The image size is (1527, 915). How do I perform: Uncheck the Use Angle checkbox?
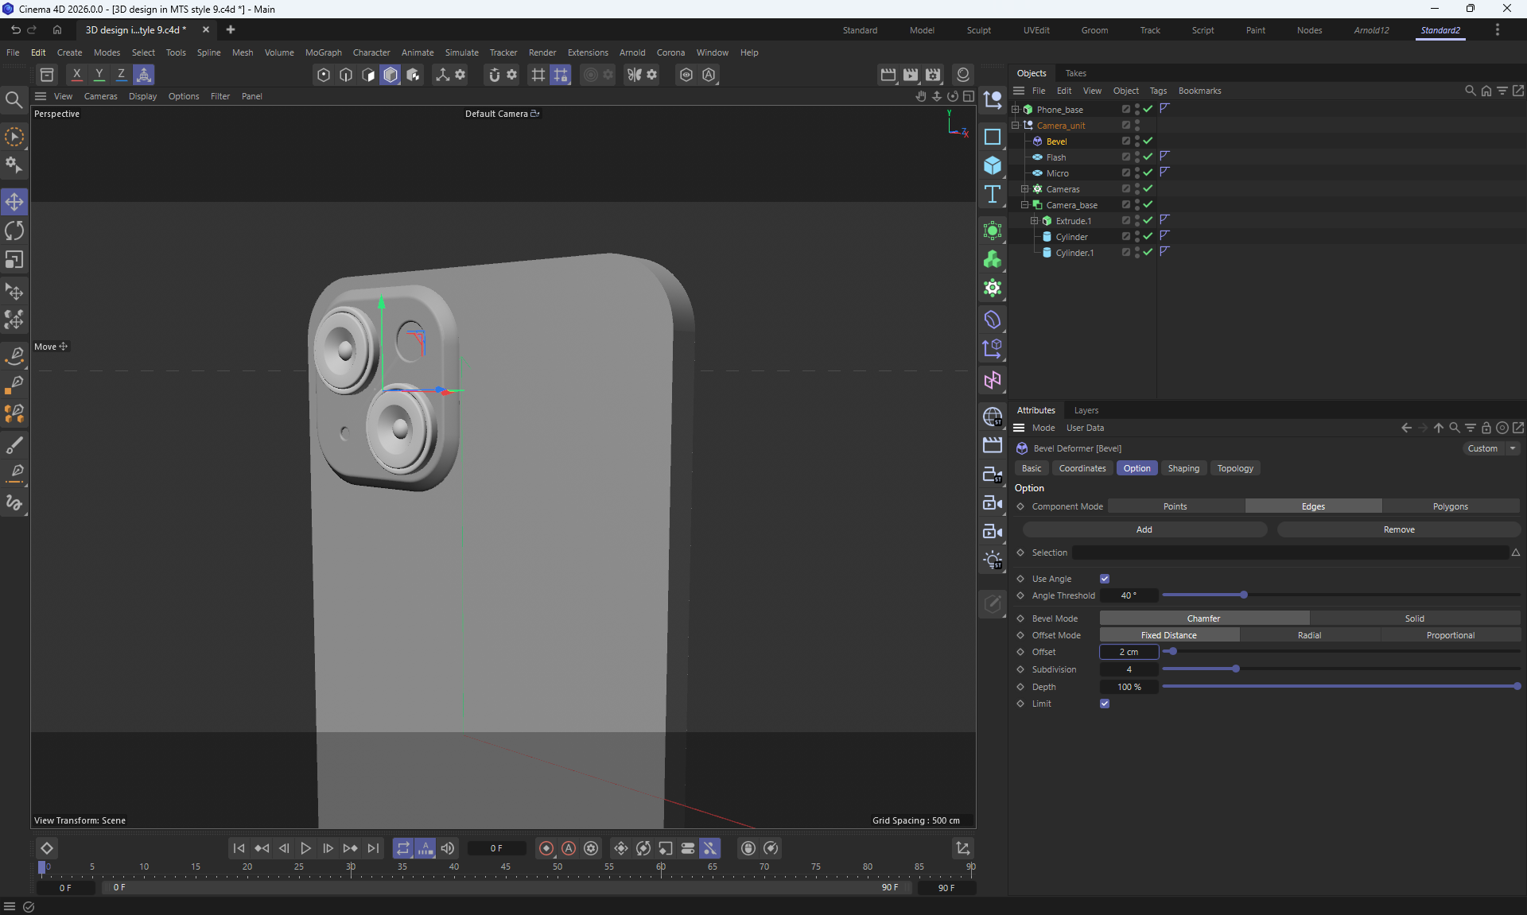coord(1105,579)
